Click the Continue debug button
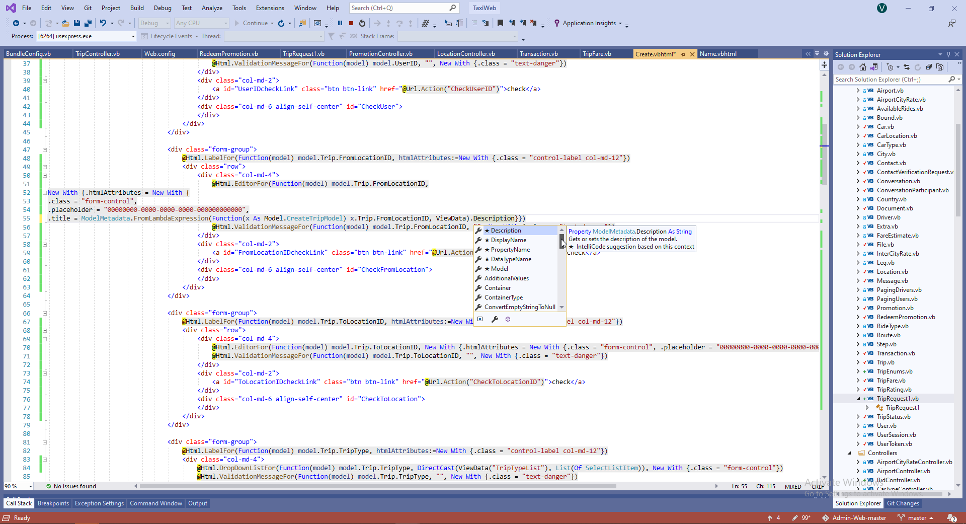 click(x=252, y=23)
